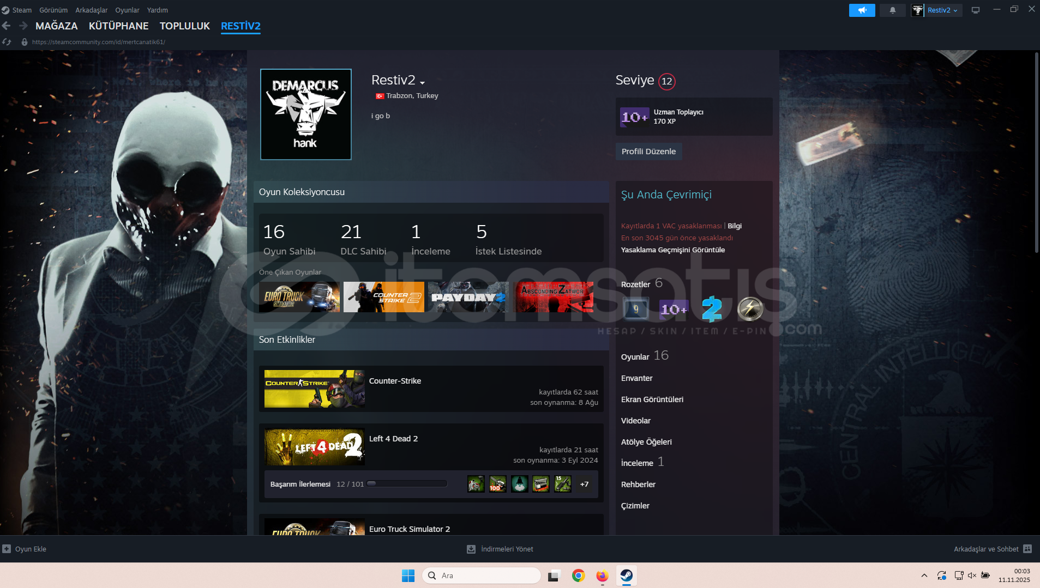
Task: Click the Oyun Ekle plus icon
Action: [7, 549]
